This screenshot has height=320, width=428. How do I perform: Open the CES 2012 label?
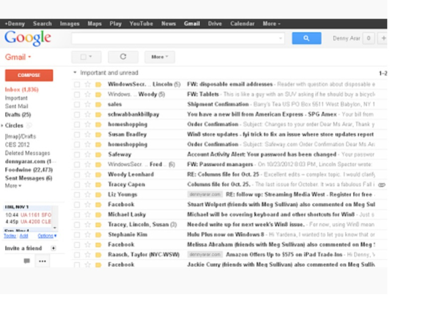(17, 145)
